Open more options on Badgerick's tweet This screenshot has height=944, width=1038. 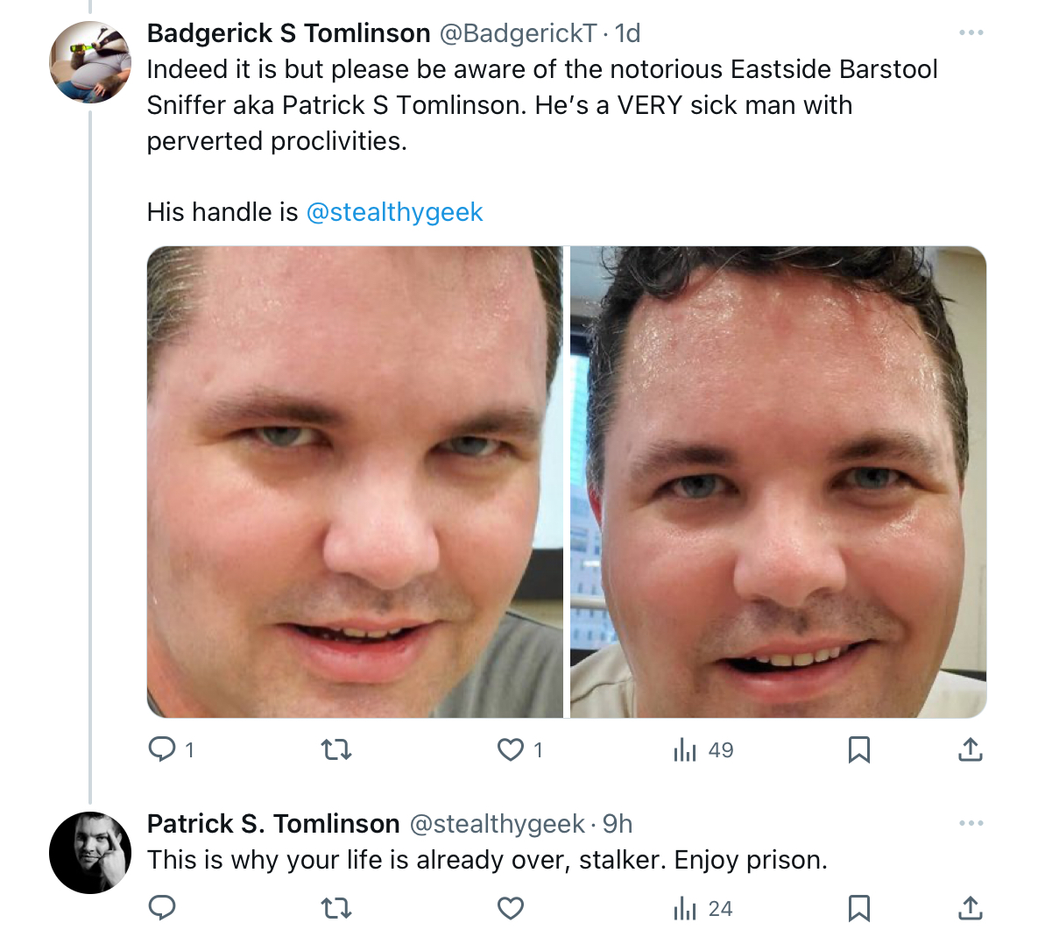coord(971,32)
